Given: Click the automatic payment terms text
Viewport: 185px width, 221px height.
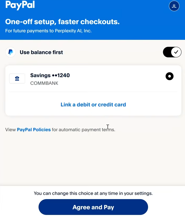Looking at the screenshot, I should pyautogui.click(x=87, y=130).
